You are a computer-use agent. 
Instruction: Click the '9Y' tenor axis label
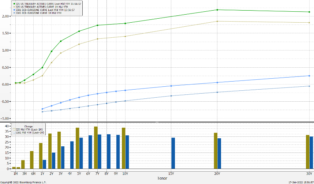click(116, 174)
